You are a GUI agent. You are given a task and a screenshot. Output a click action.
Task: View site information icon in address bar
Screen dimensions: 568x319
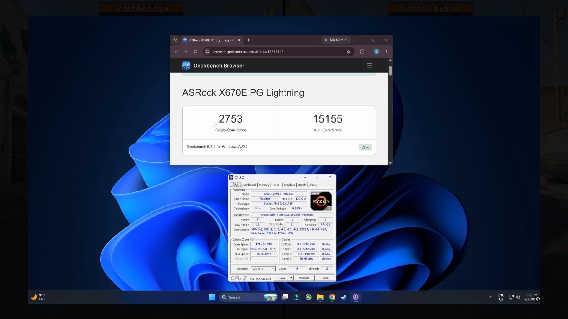(x=207, y=52)
